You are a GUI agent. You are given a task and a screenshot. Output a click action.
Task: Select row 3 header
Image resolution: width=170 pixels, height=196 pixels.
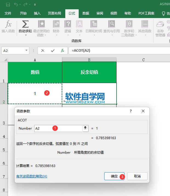pyautogui.click(x=4, y=115)
